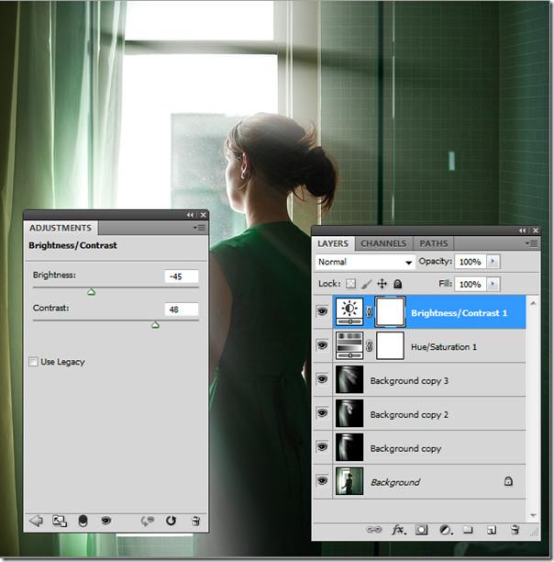The image size is (554, 562).
Task: Click the return to adjustment list arrow
Action: coord(37,521)
